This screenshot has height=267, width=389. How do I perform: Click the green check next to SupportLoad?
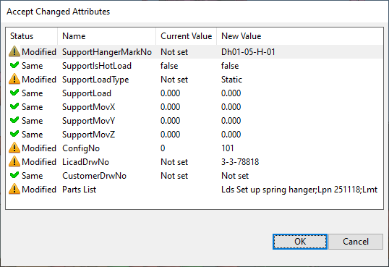14,93
